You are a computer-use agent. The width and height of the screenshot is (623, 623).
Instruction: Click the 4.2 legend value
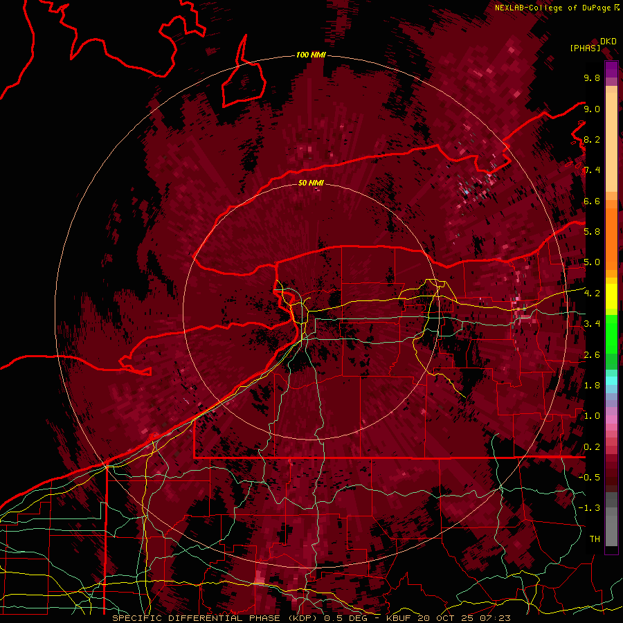(x=592, y=294)
